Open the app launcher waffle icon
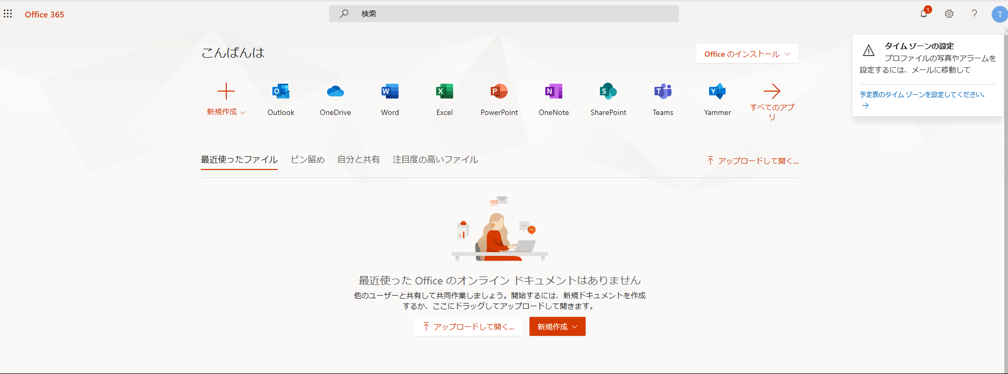The width and height of the screenshot is (1008, 374). (x=8, y=14)
